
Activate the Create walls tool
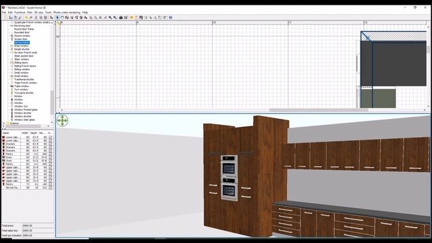click(x=67, y=18)
